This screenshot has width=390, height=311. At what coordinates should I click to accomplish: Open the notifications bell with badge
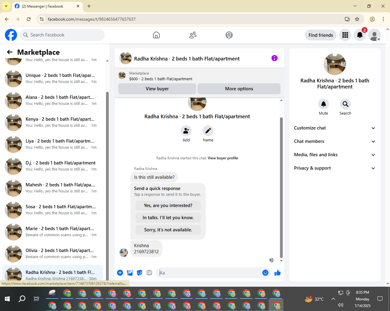360,35
